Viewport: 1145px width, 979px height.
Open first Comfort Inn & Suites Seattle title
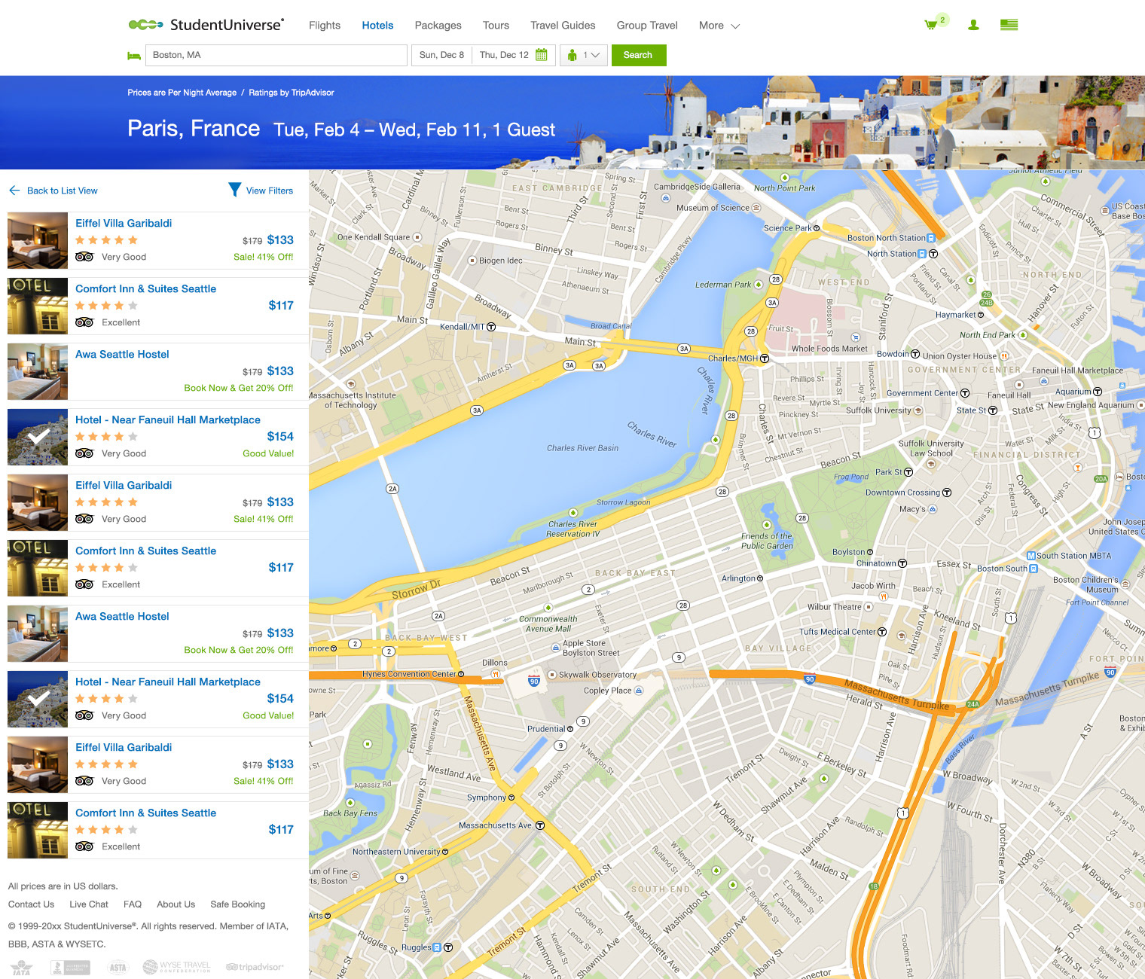[145, 288]
